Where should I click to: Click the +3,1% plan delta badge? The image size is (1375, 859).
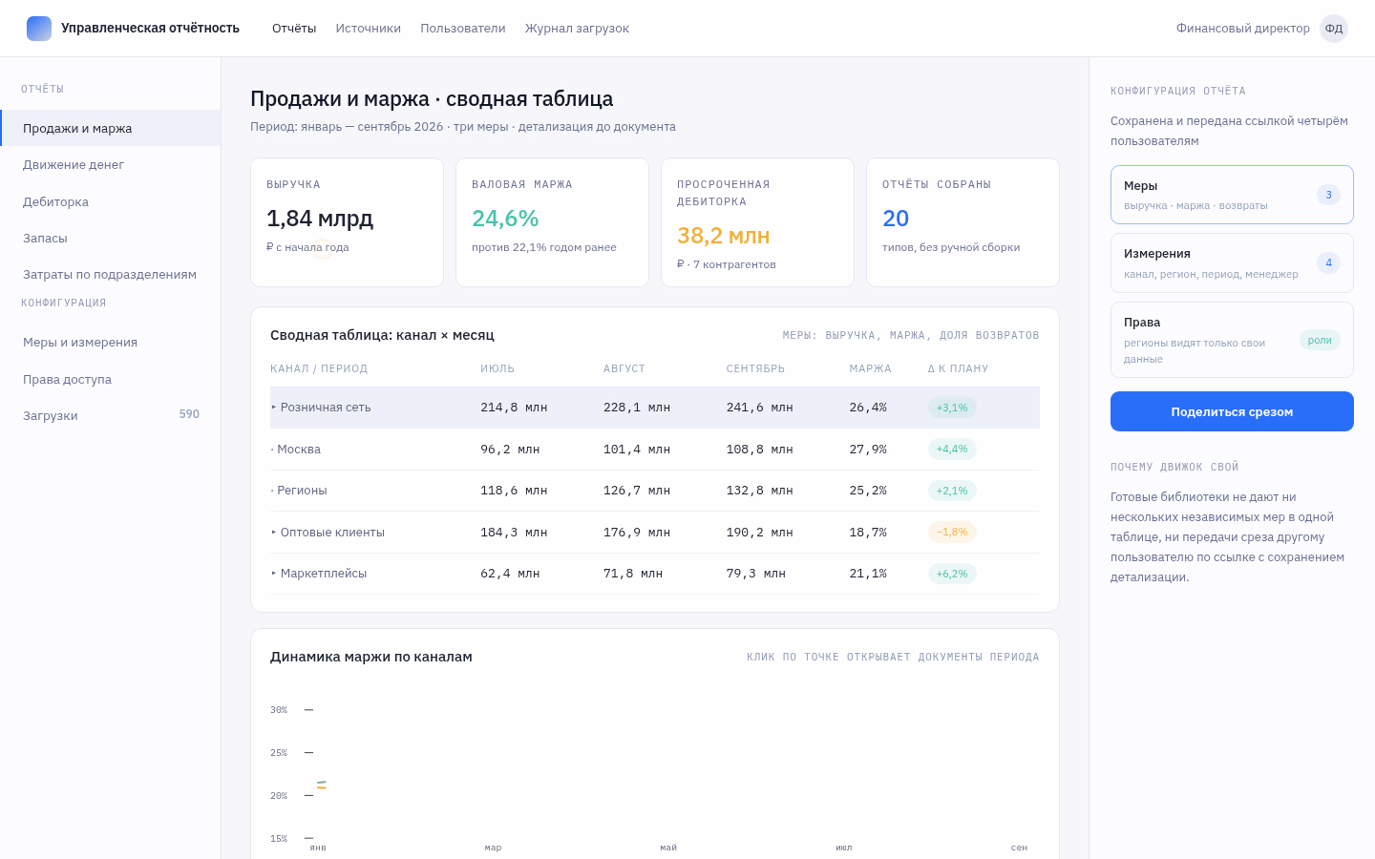(952, 408)
